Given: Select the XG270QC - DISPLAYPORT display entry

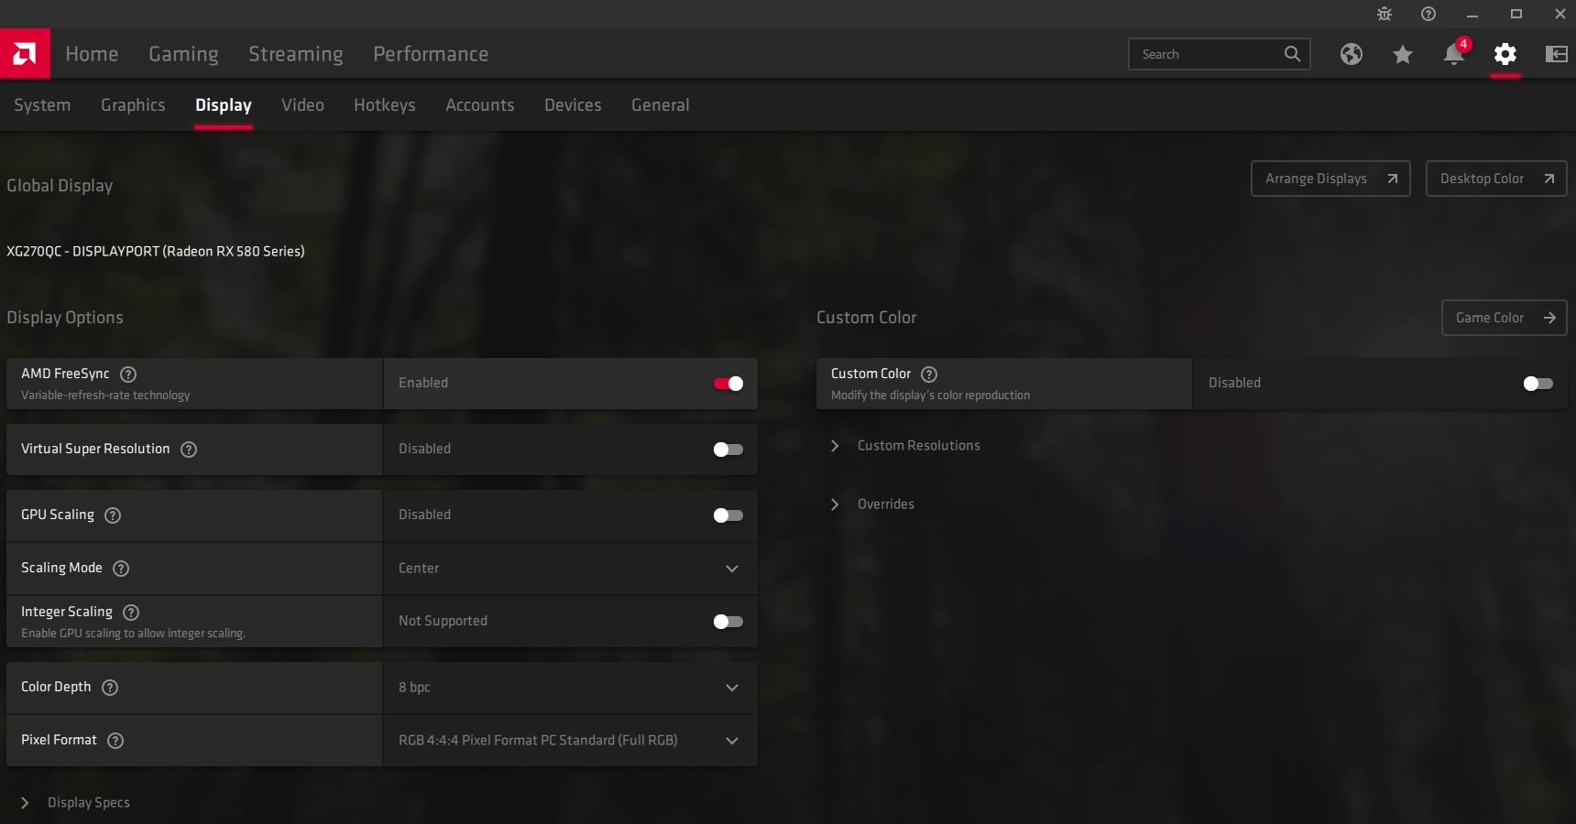Looking at the screenshot, I should click(x=156, y=251).
